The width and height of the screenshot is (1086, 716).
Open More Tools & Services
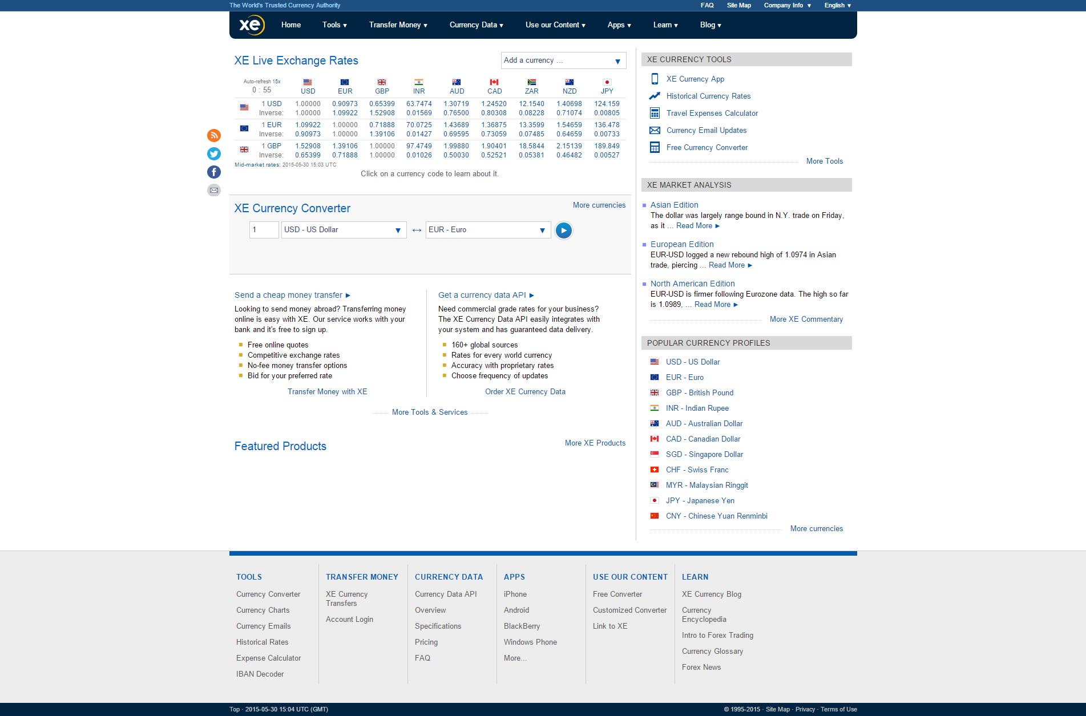tap(430, 412)
